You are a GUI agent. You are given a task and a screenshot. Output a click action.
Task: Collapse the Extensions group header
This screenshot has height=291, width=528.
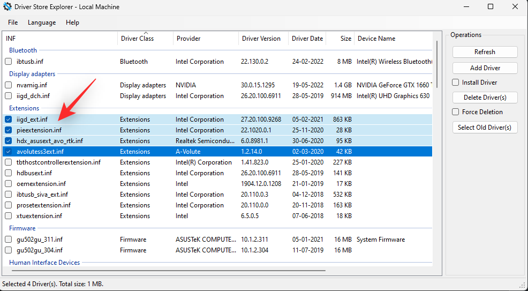tap(24, 108)
